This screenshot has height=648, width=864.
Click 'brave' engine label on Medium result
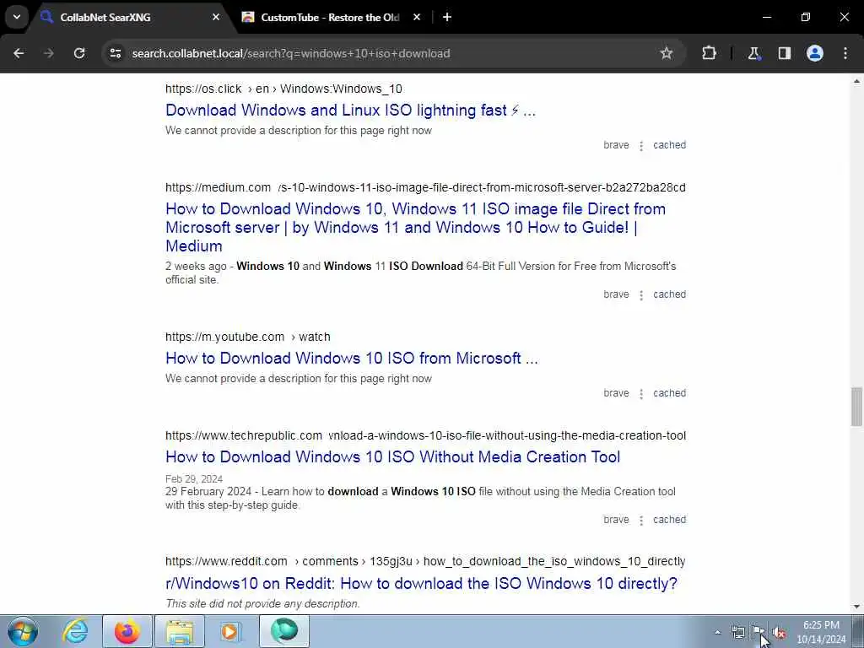pyautogui.click(x=616, y=294)
